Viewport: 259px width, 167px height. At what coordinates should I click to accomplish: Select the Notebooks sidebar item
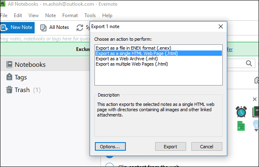point(45,65)
